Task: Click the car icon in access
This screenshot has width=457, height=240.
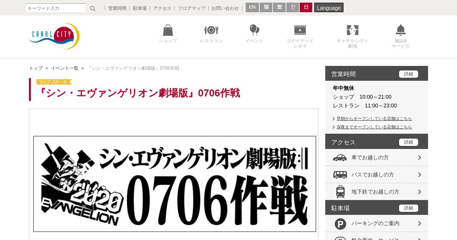Action: click(340, 158)
